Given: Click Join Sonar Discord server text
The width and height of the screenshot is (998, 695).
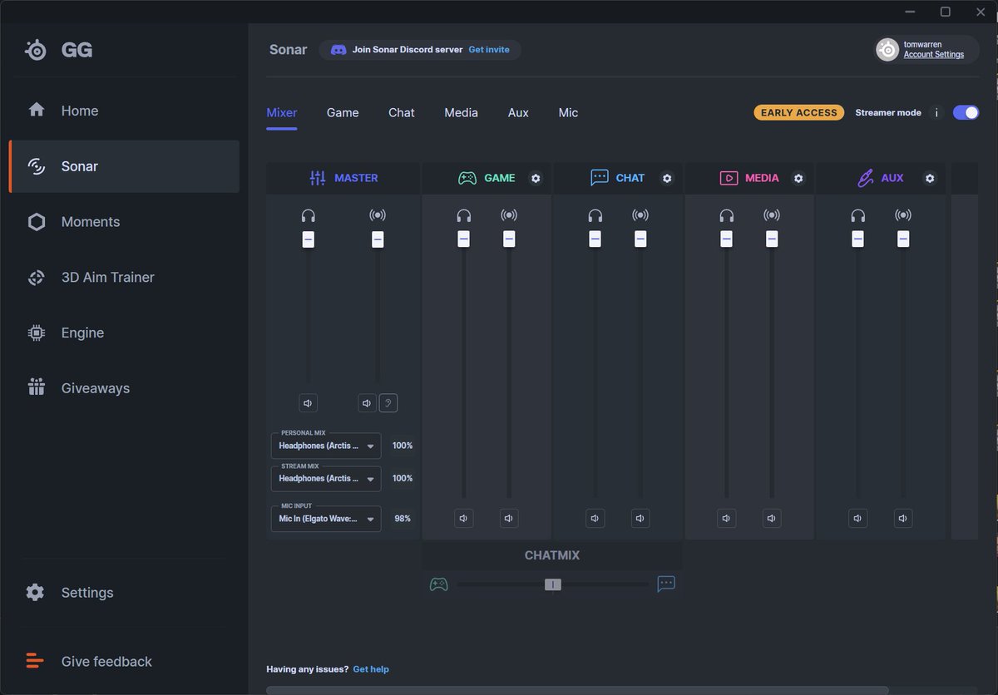Looking at the screenshot, I should click(x=408, y=50).
